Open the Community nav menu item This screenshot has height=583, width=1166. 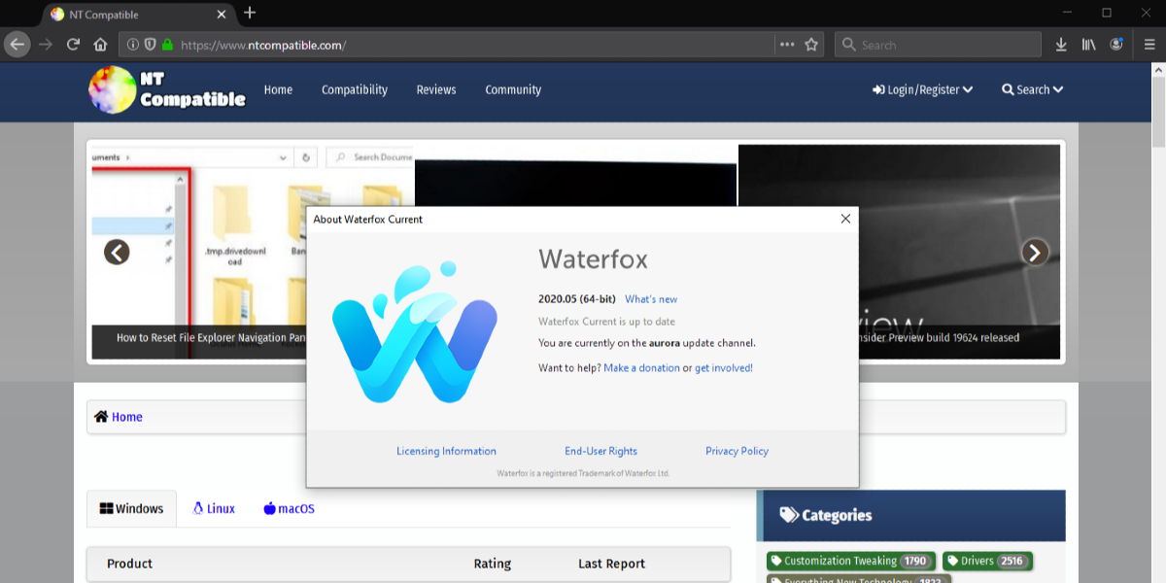(x=513, y=89)
